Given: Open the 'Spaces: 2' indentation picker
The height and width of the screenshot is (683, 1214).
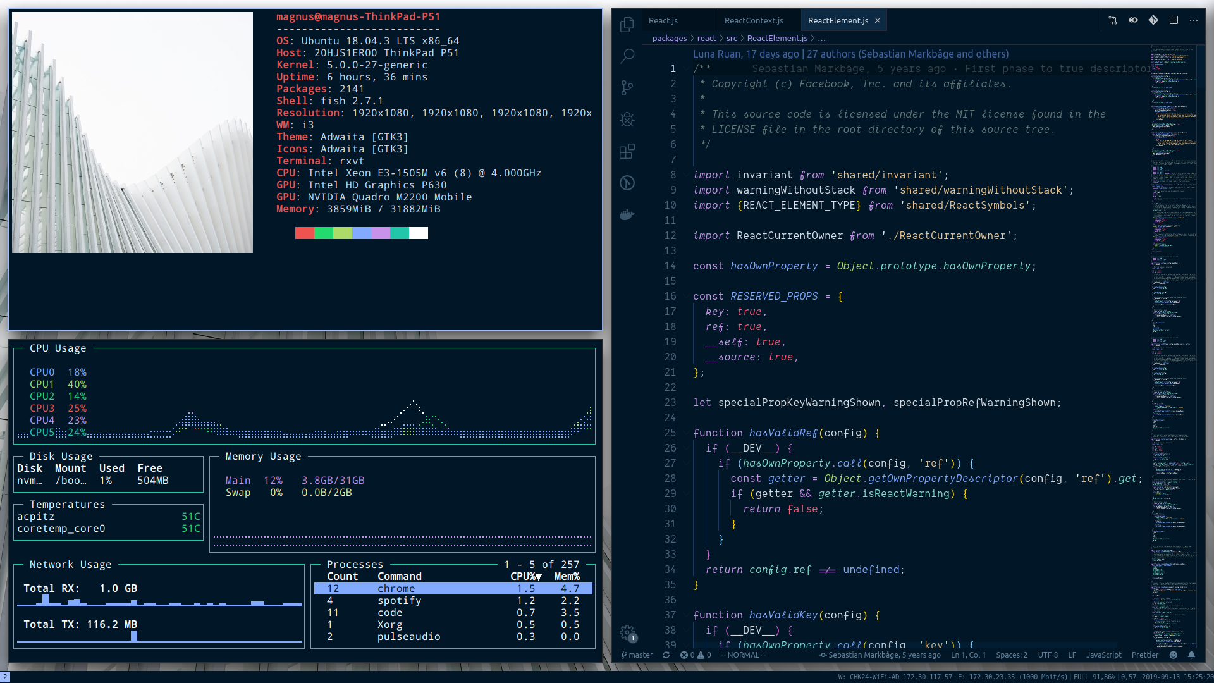Looking at the screenshot, I should (1012, 655).
